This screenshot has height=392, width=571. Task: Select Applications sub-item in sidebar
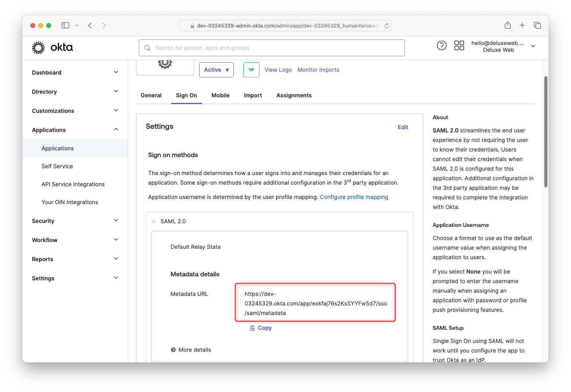point(75,148)
